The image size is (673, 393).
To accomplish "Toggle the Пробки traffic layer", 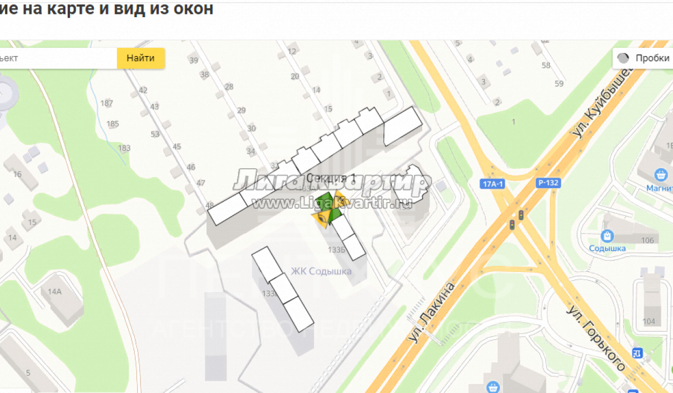I will click(x=643, y=58).
